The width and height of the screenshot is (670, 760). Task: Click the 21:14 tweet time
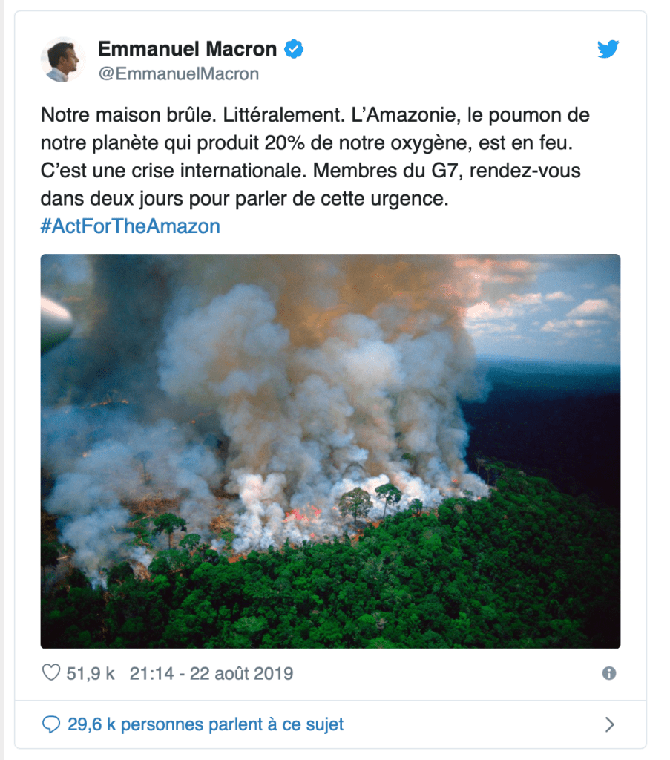tap(151, 673)
